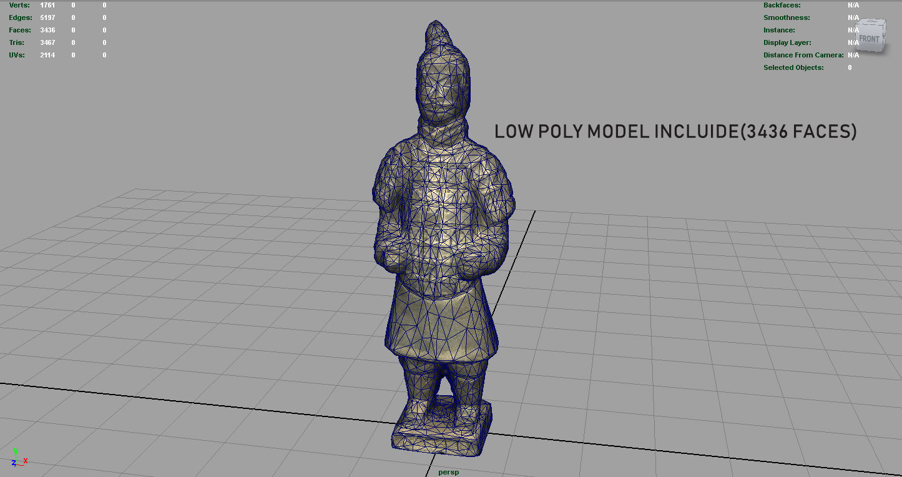The height and width of the screenshot is (477, 902).
Task: Click the 5197 edge count value
Action: (47, 17)
